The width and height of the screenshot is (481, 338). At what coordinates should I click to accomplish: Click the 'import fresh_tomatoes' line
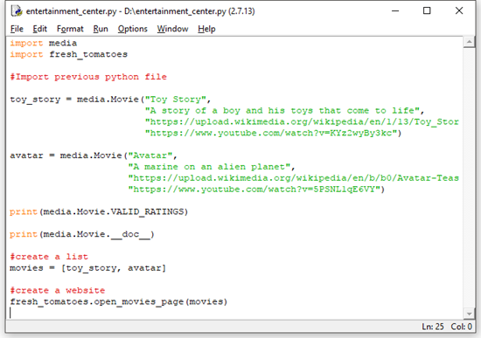click(69, 54)
